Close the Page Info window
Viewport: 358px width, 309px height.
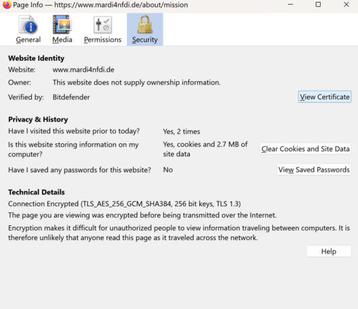[347, 5]
